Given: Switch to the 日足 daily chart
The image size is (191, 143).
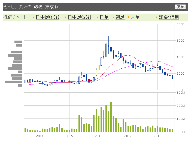Looking at the screenshot, I should [x=104, y=17].
